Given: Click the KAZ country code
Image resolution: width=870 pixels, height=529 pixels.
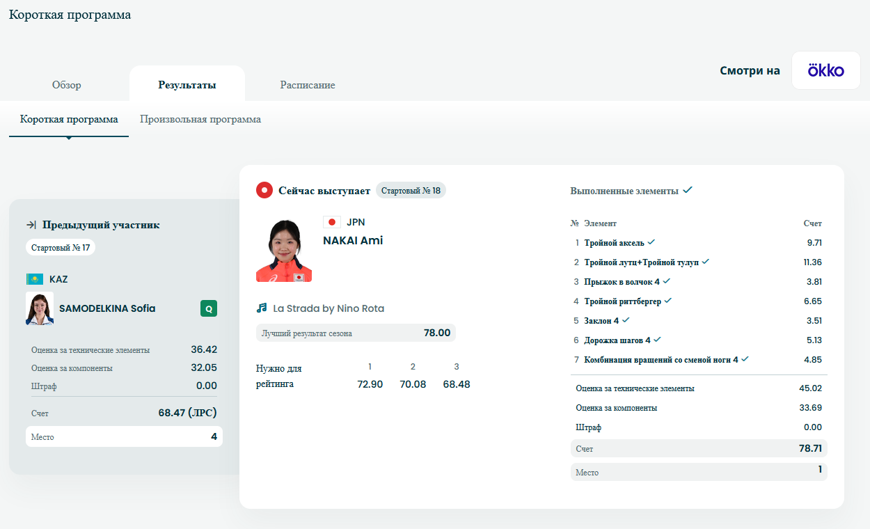Looking at the screenshot, I should [58, 279].
